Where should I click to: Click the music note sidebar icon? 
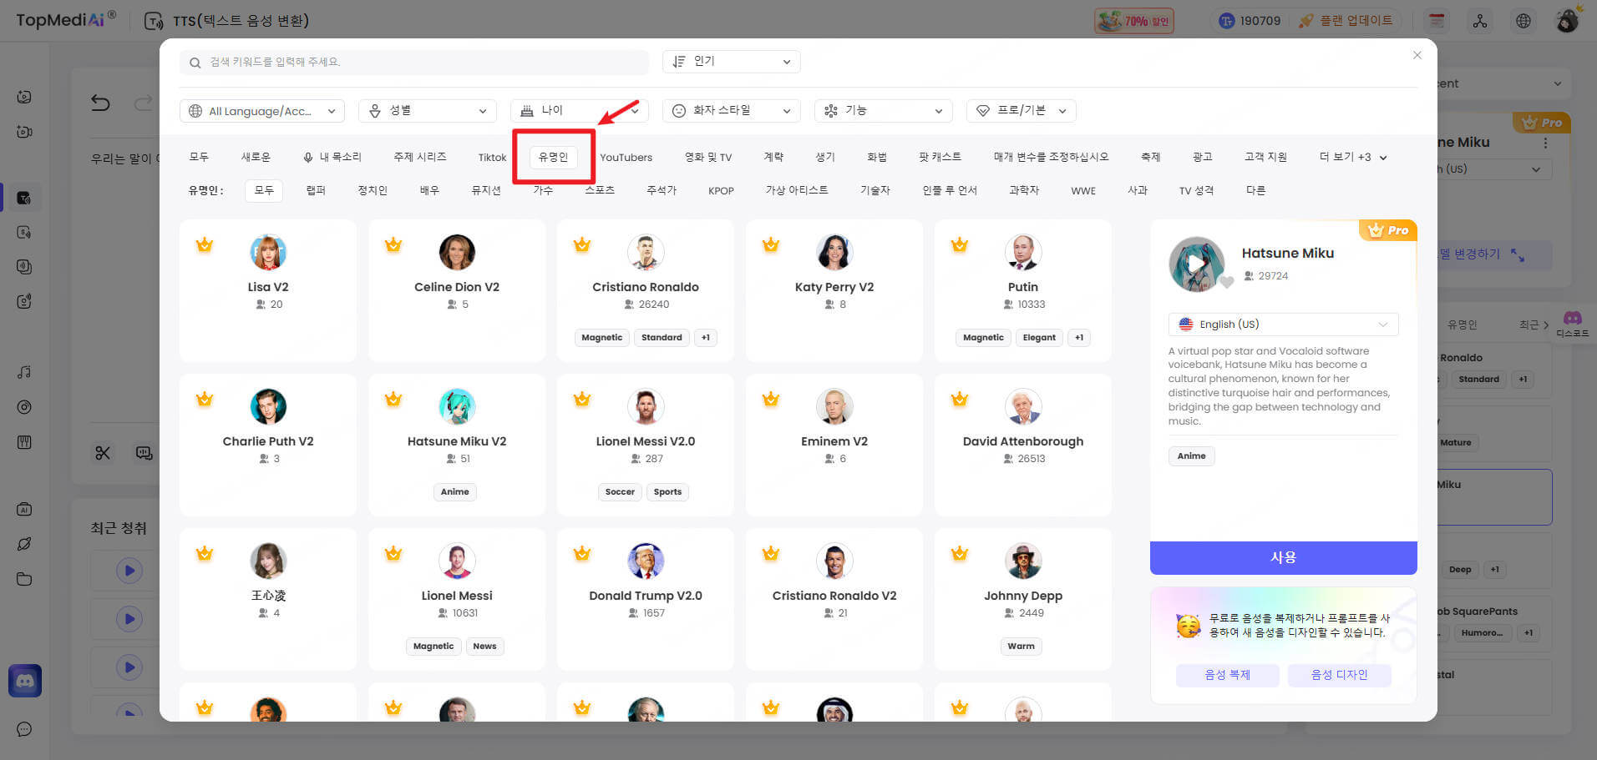point(24,372)
